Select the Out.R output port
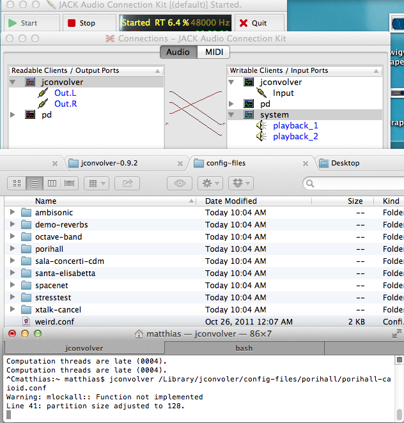This screenshot has width=404, height=423. click(66, 104)
